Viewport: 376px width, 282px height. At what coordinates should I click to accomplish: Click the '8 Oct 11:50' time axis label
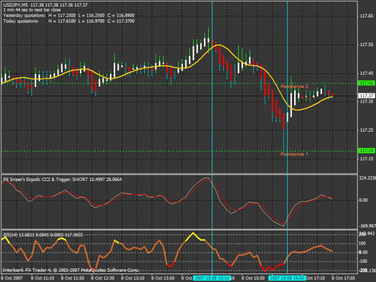(73, 278)
